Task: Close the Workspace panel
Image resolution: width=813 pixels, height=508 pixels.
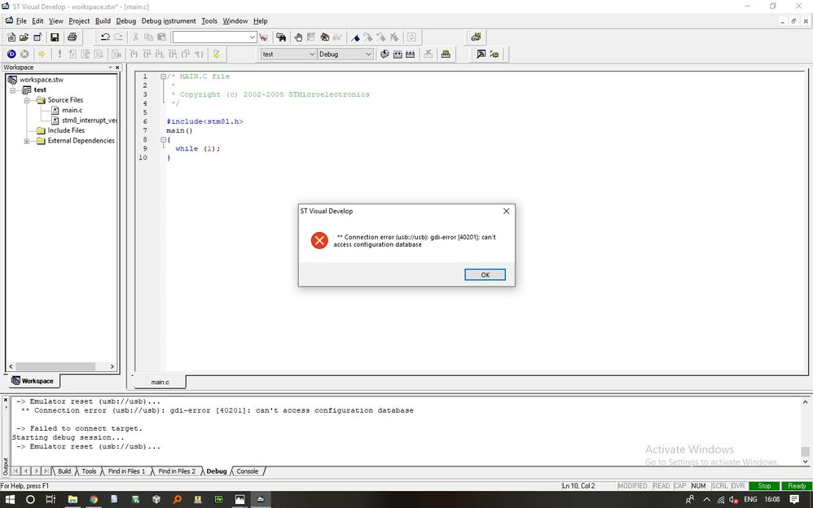Action: click(117, 68)
